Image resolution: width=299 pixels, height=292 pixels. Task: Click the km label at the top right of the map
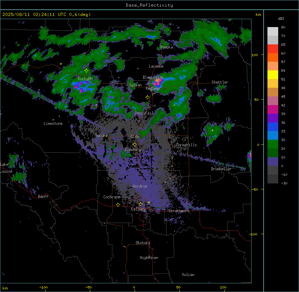click(x=258, y=15)
